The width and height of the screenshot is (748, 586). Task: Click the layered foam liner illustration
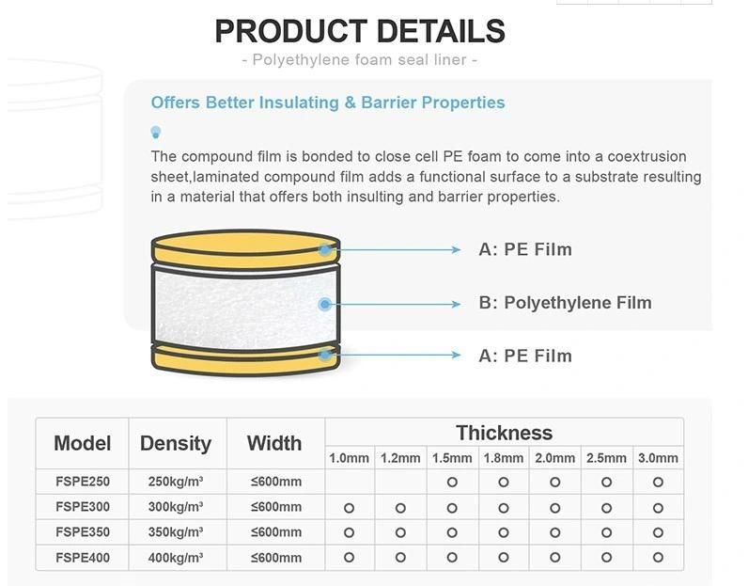click(245, 303)
